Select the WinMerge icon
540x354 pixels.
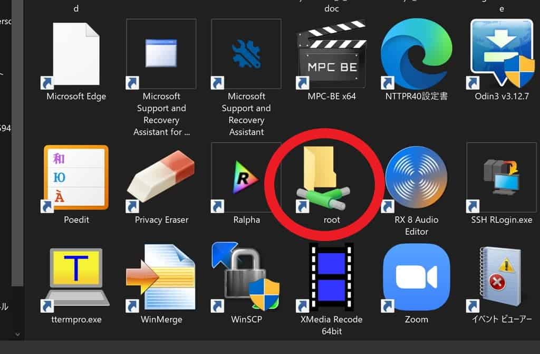click(x=161, y=278)
